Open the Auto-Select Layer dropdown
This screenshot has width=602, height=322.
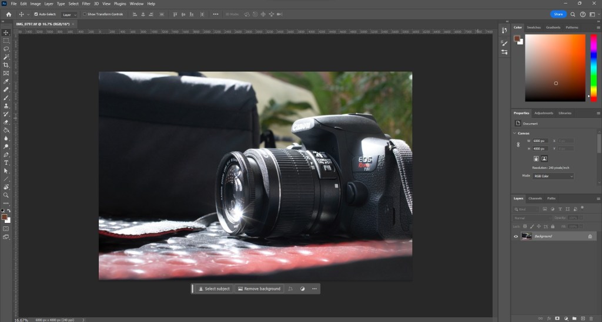(69, 14)
